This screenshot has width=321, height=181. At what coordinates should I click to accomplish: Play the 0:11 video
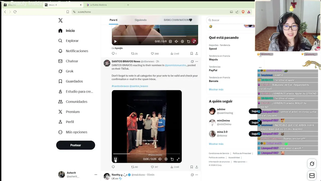point(115,41)
